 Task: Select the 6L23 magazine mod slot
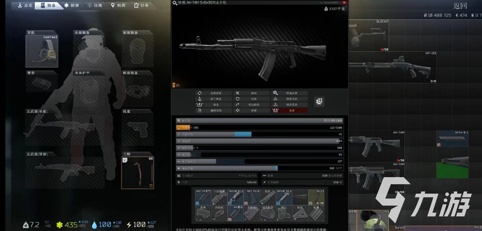[x=316, y=197]
